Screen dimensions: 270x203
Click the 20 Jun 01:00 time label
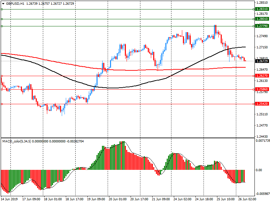tap(118, 199)
